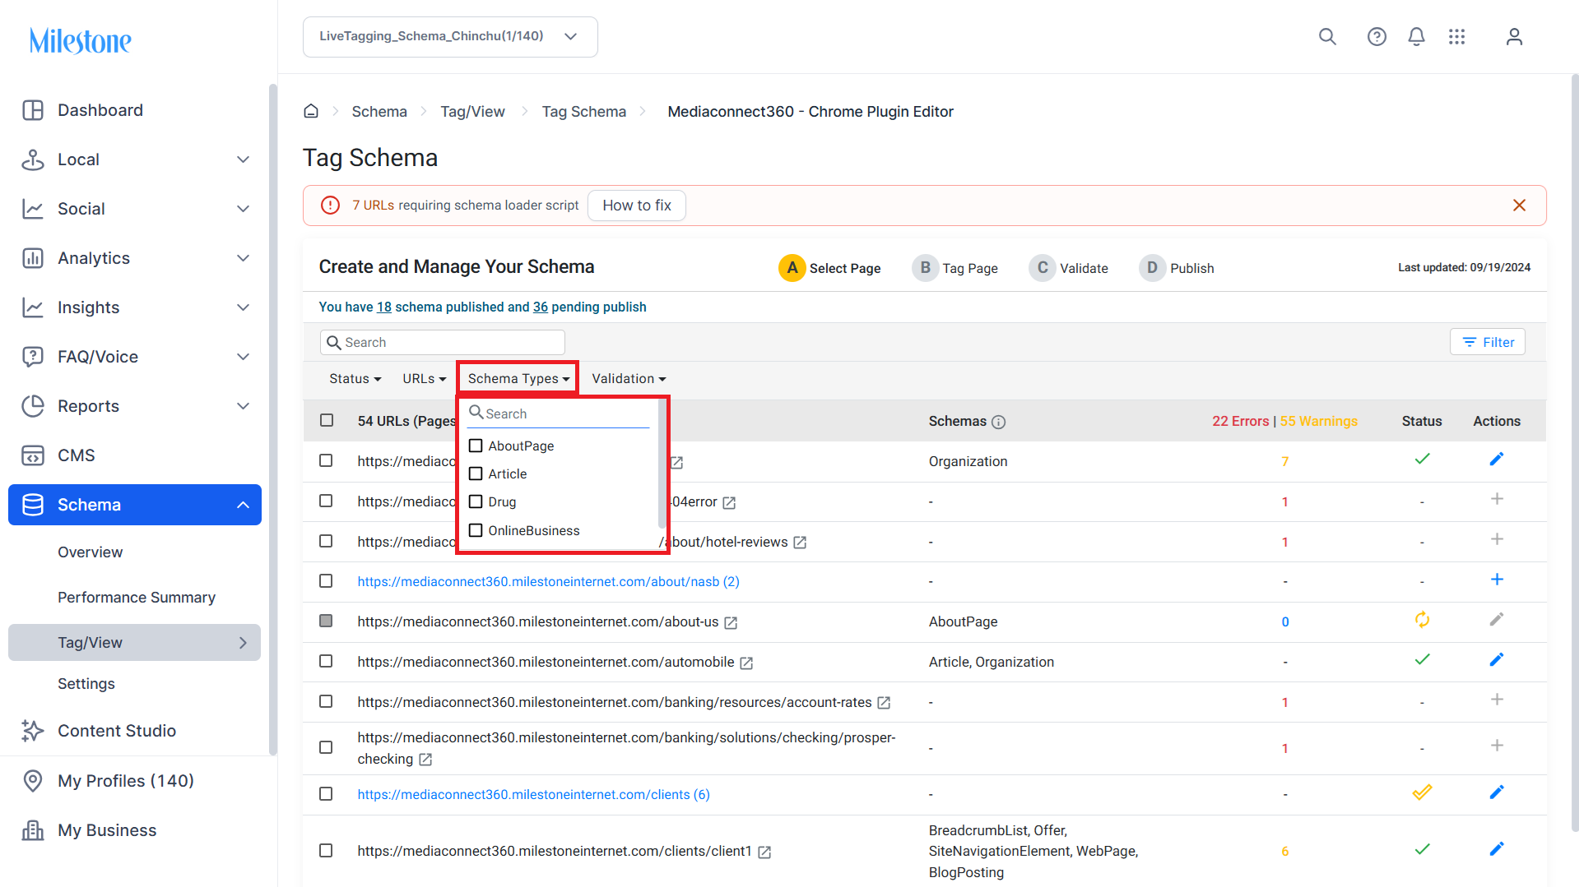Screen dimensions: 1579x887
Task: Open the Status filter dropdown
Action: point(355,379)
